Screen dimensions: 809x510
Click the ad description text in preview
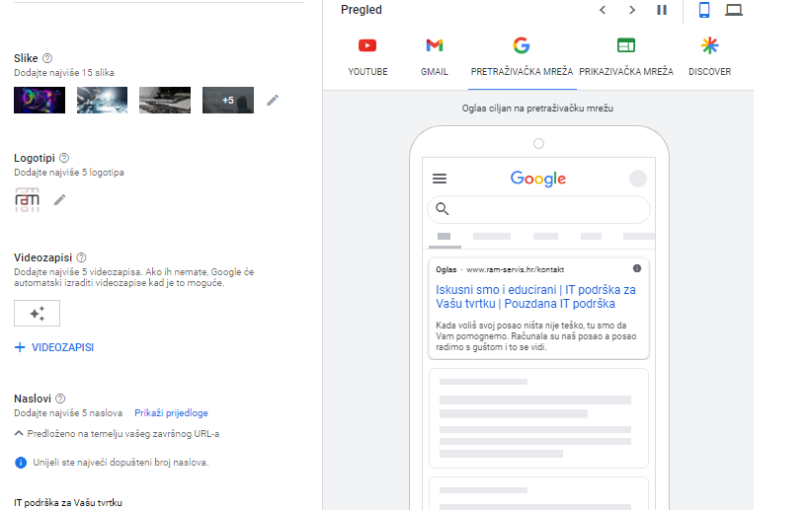[536, 335]
